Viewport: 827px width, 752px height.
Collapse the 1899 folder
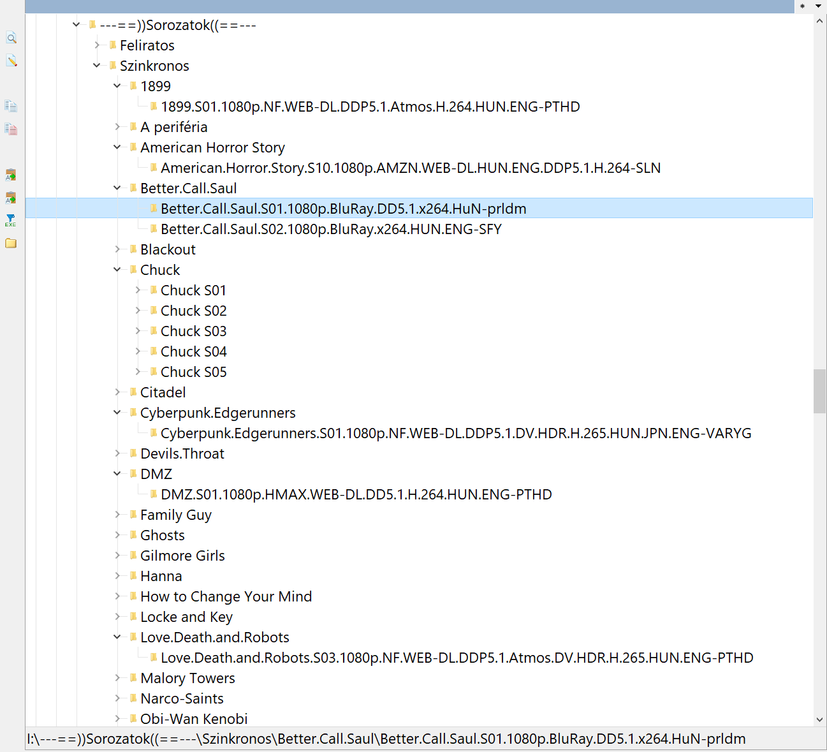[x=117, y=85]
